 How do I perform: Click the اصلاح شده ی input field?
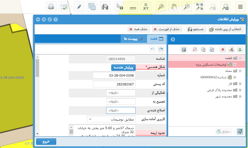[121, 110]
